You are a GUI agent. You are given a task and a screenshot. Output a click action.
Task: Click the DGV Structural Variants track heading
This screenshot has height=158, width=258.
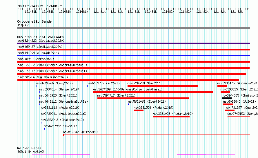coord(41,37)
